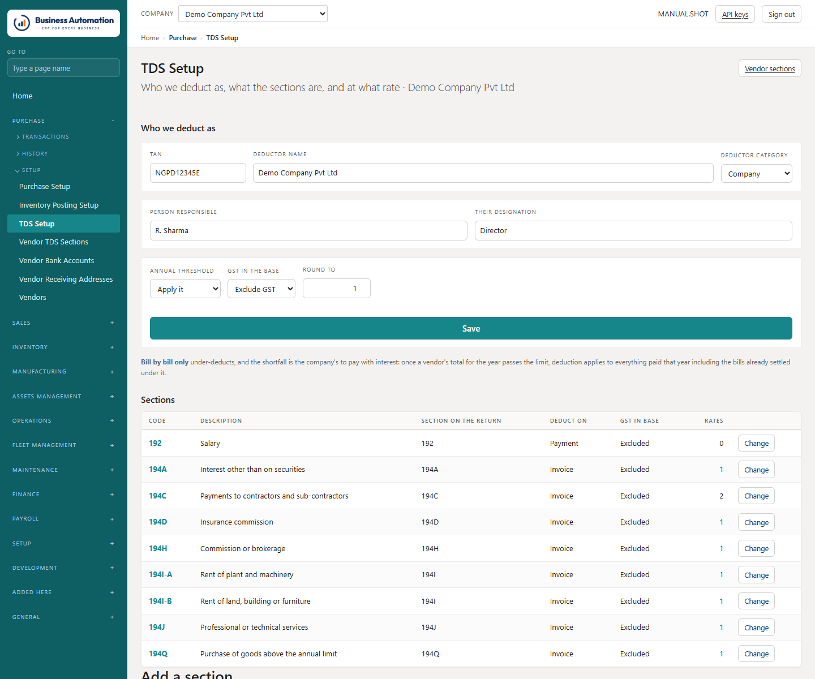
Task: Go to Vendor TDS Sections
Action: click(x=63, y=242)
